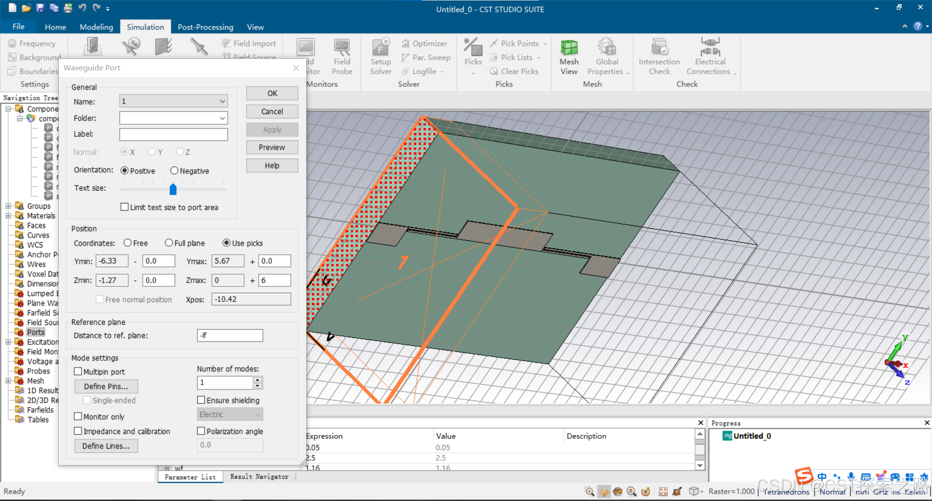Click the Define Pins... button
Screen dimensions: 932x501
click(106, 386)
